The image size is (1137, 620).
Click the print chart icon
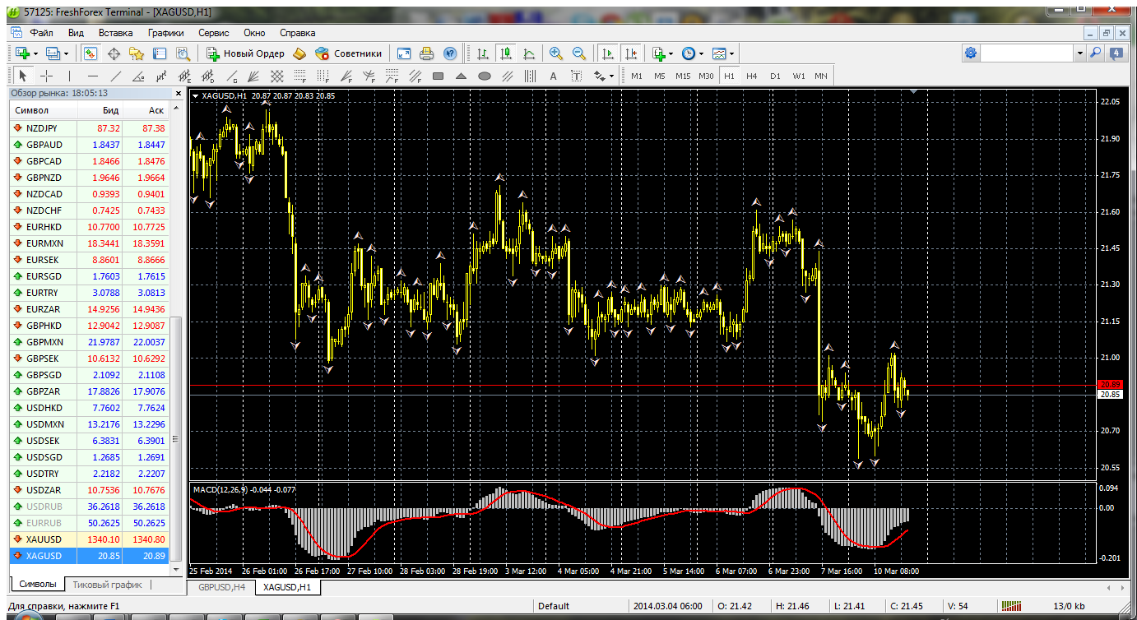pyautogui.click(x=426, y=53)
